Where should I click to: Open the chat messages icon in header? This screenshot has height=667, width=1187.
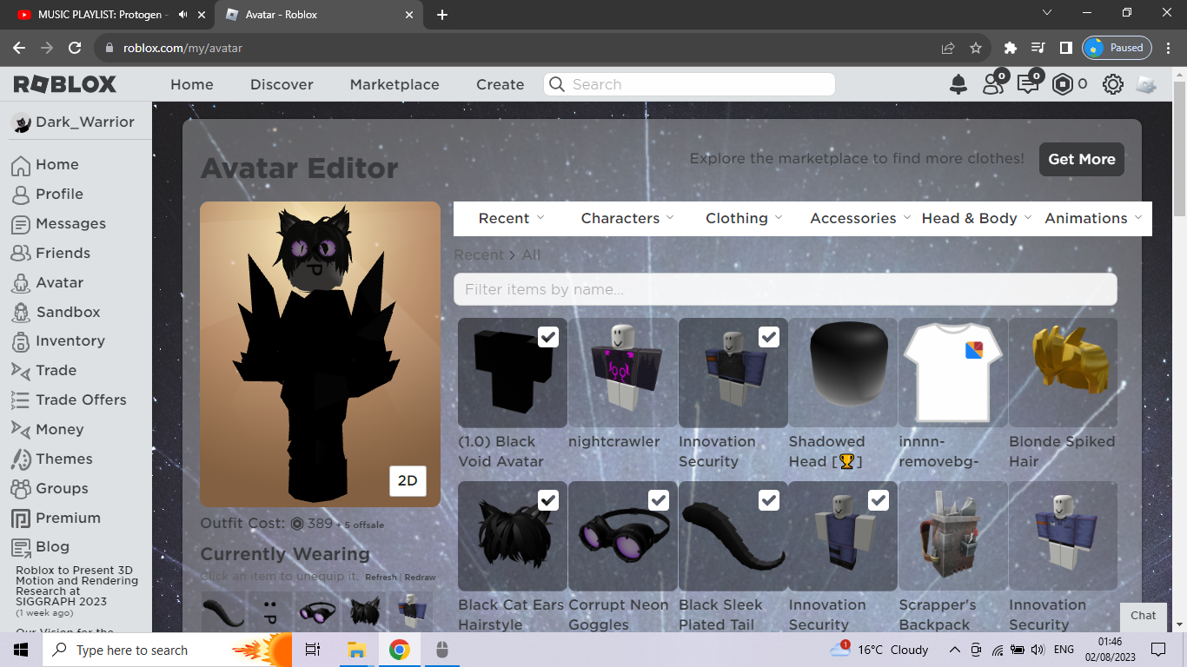coord(1029,83)
